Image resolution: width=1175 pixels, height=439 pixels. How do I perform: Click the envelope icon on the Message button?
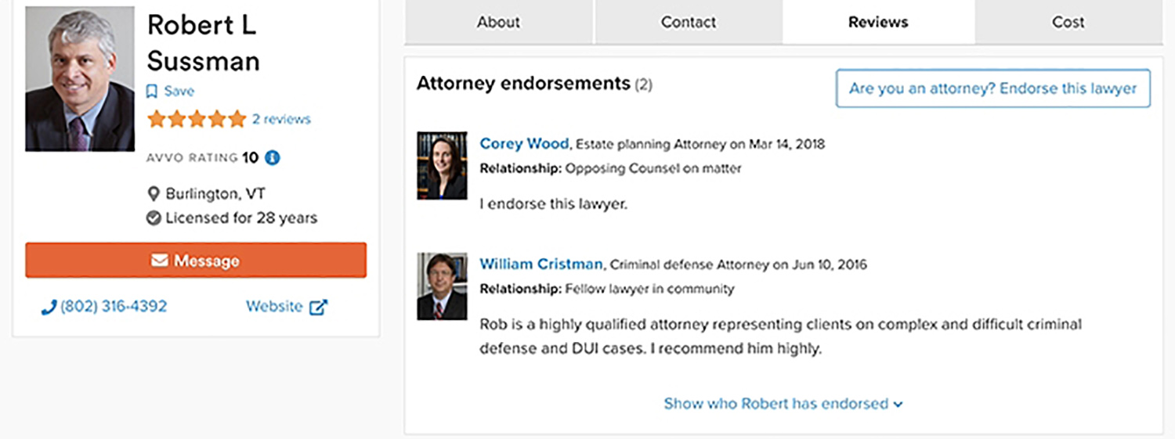160,261
